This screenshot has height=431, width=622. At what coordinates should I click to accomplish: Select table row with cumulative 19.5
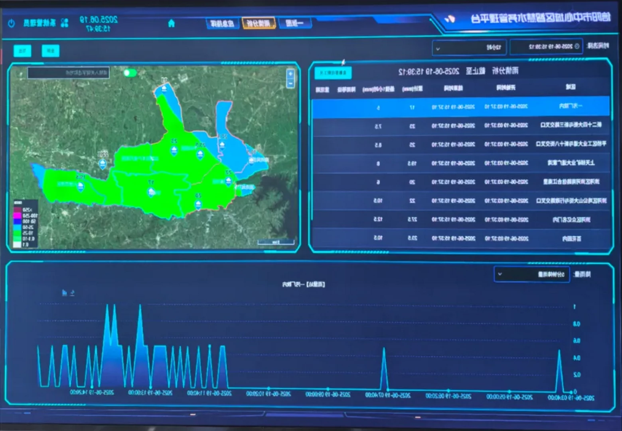click(x=461, y=163)
